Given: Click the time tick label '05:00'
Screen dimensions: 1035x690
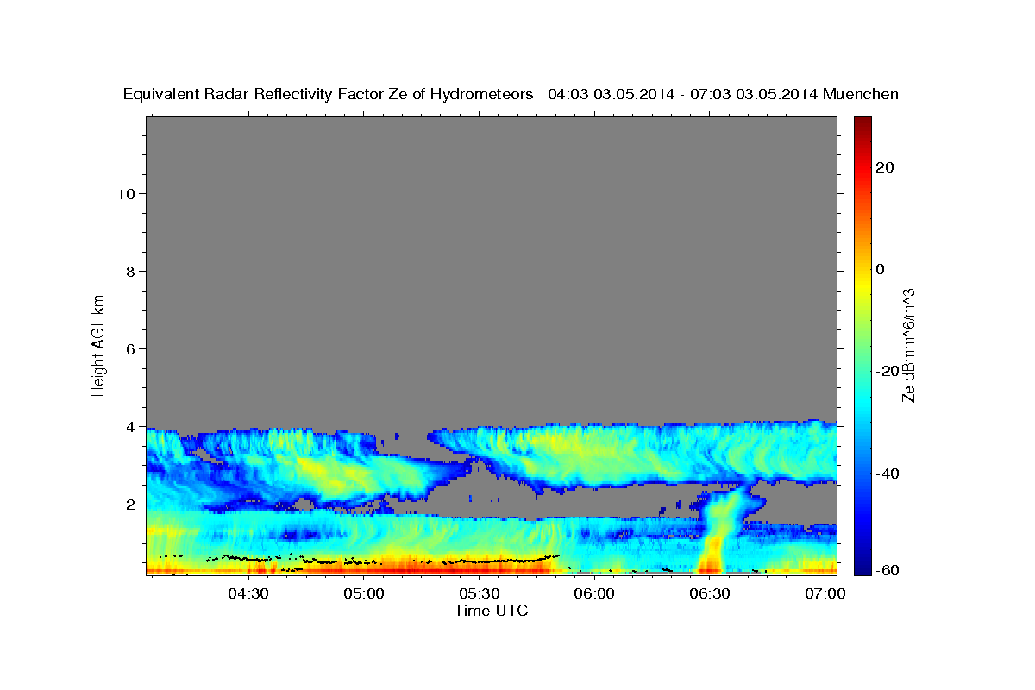Looking at the screenshot, I should 364,594.
